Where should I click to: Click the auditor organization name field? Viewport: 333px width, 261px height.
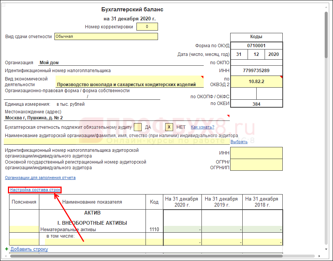point(117,141)
